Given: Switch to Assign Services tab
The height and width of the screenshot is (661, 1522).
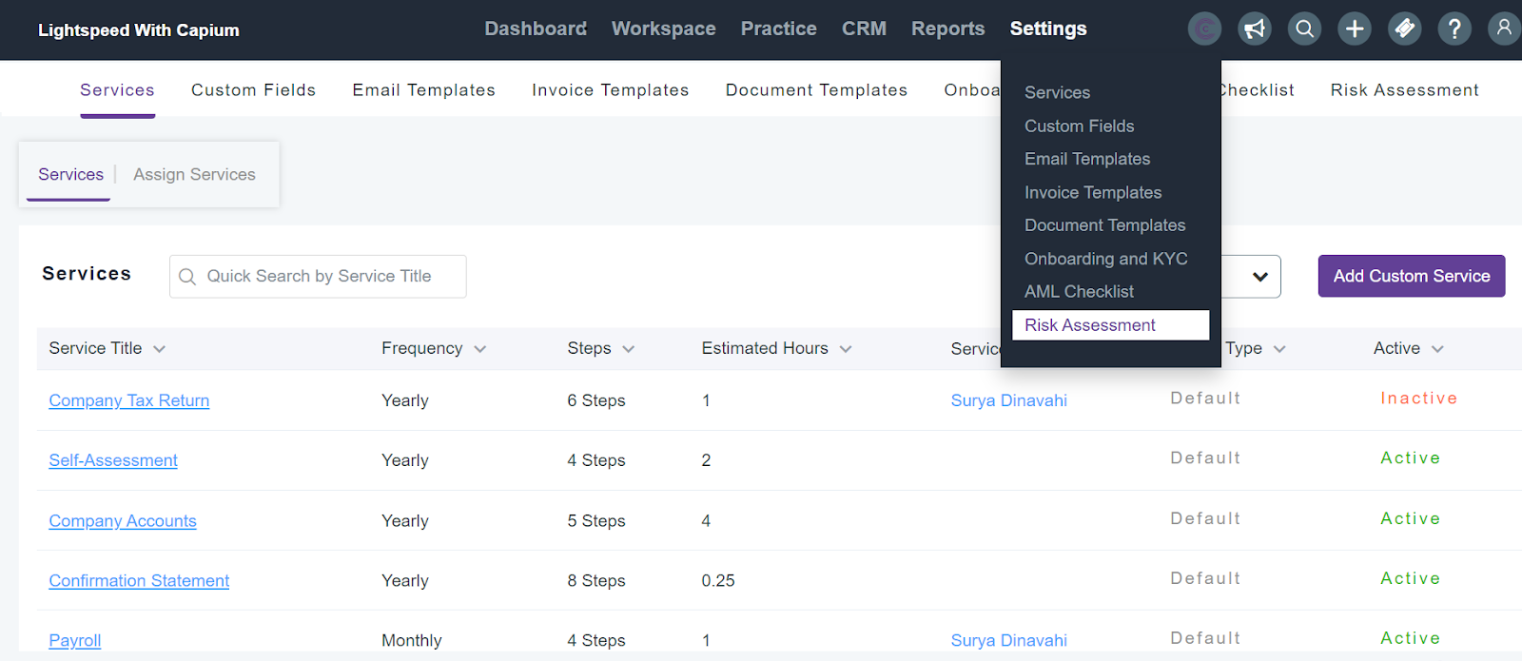Looking at the screenshot, I should point(194,175).
